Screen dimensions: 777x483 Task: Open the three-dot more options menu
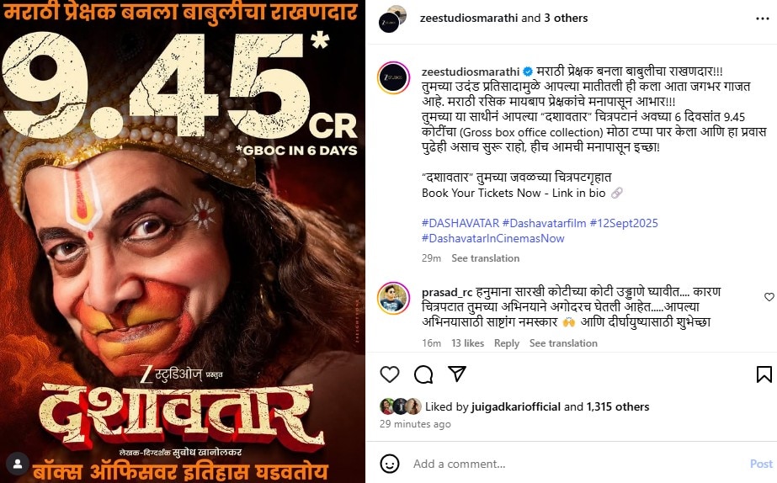click(x=762, y=19)
